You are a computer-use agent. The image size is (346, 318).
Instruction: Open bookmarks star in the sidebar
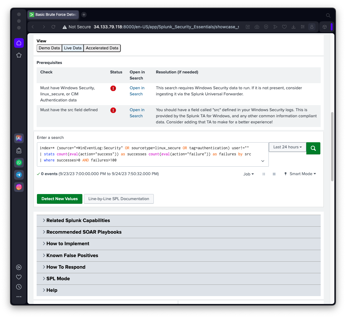19,55
